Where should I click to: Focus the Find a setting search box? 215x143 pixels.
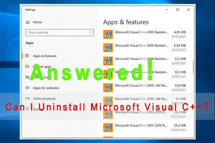point(59,33)
